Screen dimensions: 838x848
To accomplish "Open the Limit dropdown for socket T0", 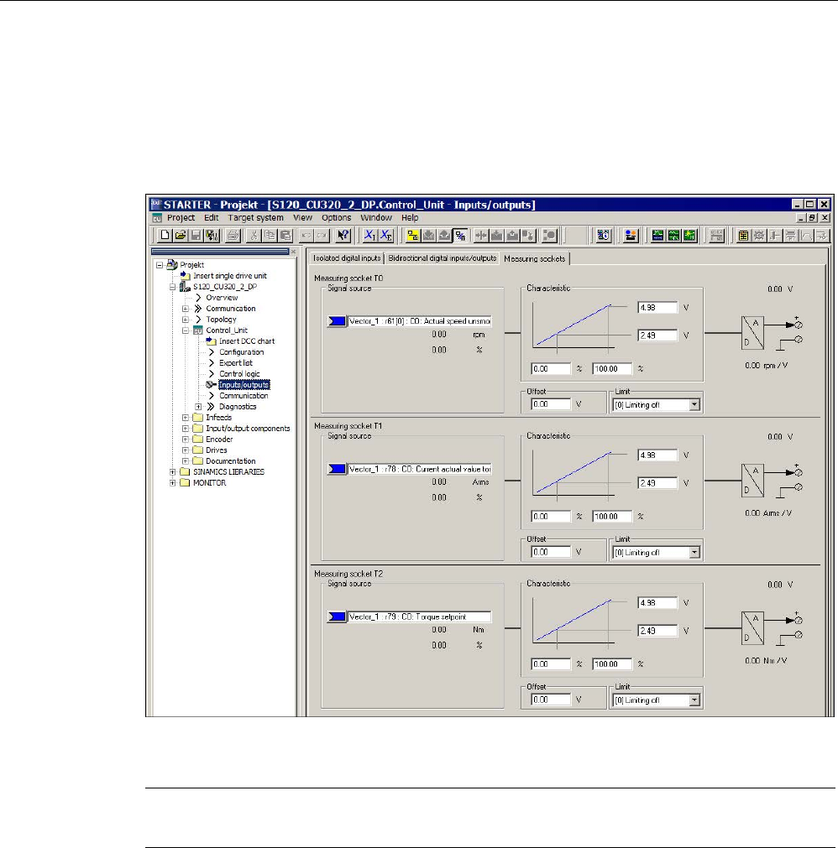I will (694, 404).
